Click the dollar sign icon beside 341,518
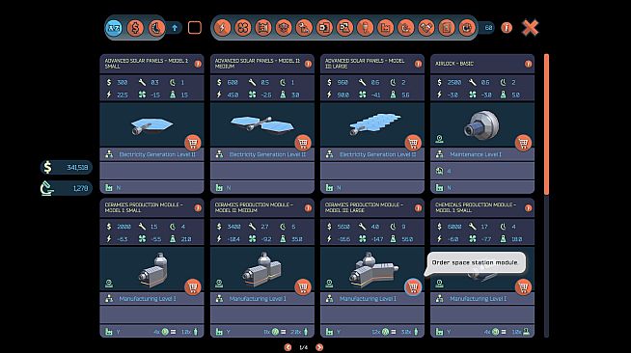Viewport: 631px width, 353px height. (x=47, y=167)
